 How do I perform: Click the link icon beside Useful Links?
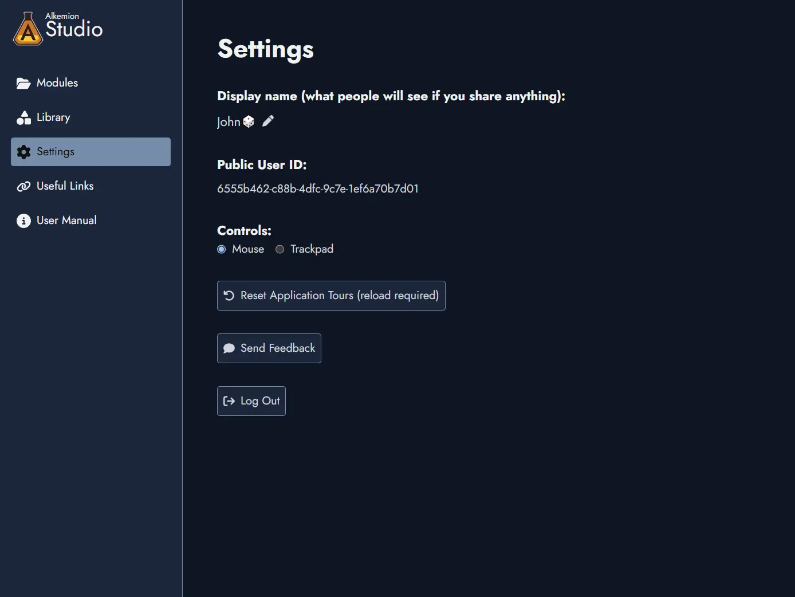coord(23,186)
